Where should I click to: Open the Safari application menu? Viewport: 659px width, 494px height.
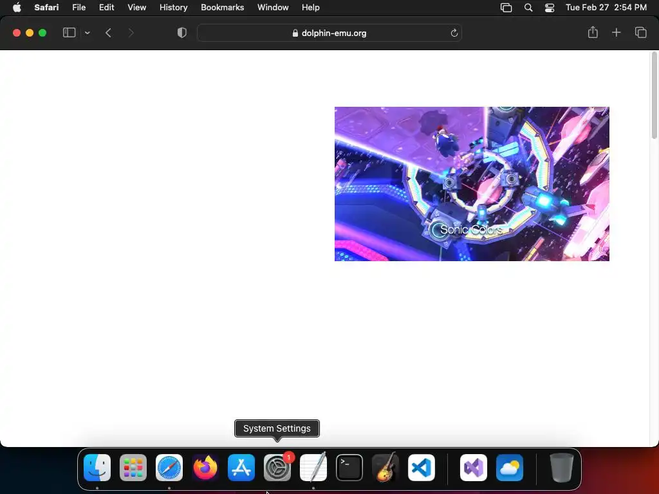[46, 7]
